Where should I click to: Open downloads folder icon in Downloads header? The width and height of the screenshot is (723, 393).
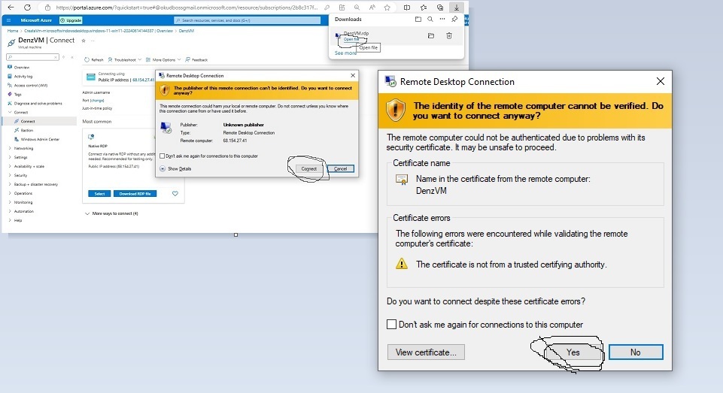(x=418, y=20)
